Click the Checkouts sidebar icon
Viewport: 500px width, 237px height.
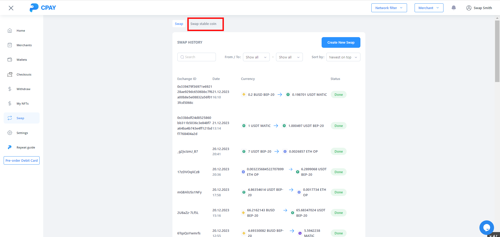click(10, 75)
